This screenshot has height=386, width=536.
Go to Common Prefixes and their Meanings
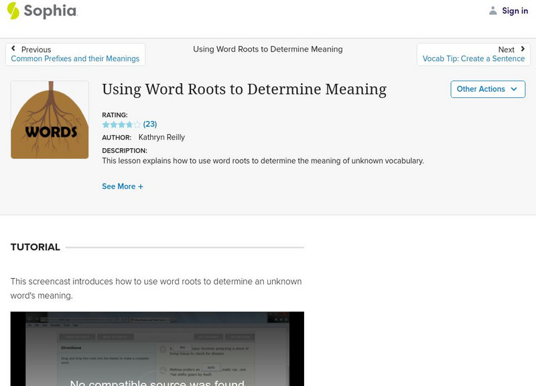click(x=75, y=59)
